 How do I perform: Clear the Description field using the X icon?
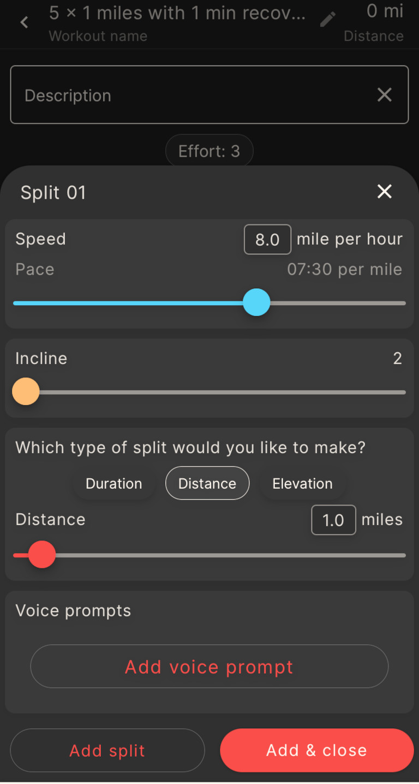(x=384, y=94)
